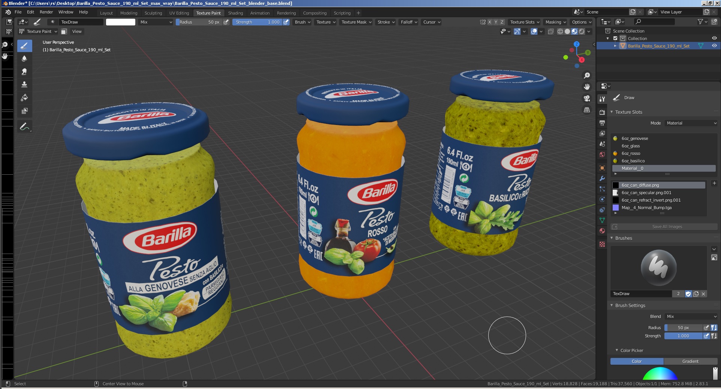Click the viewport pan hand gizmo
Screen dimensions: 721x389
(x=587, y=87)
